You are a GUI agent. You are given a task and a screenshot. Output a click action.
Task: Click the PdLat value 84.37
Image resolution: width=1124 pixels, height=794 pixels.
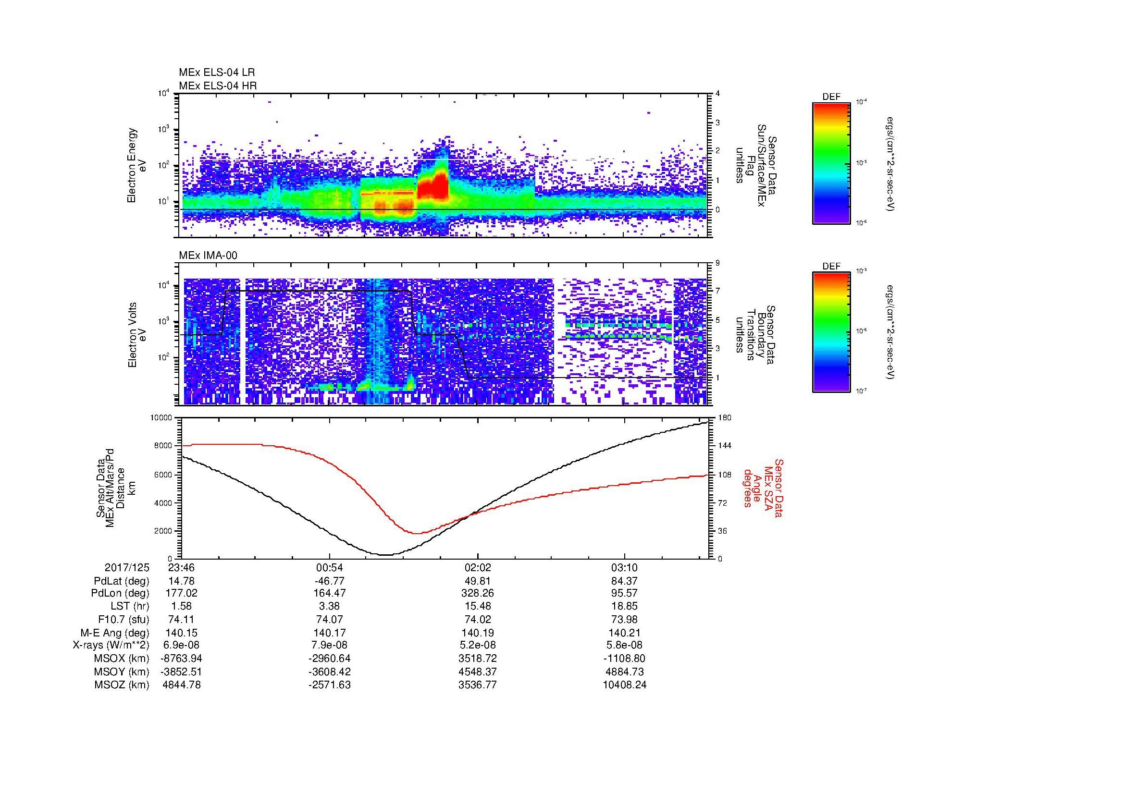[625, 581]
